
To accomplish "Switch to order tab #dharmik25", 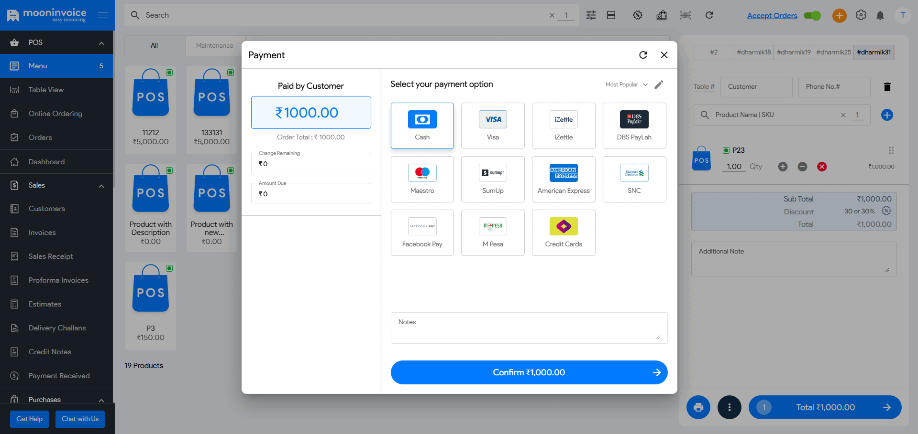I will click(834, 52).
